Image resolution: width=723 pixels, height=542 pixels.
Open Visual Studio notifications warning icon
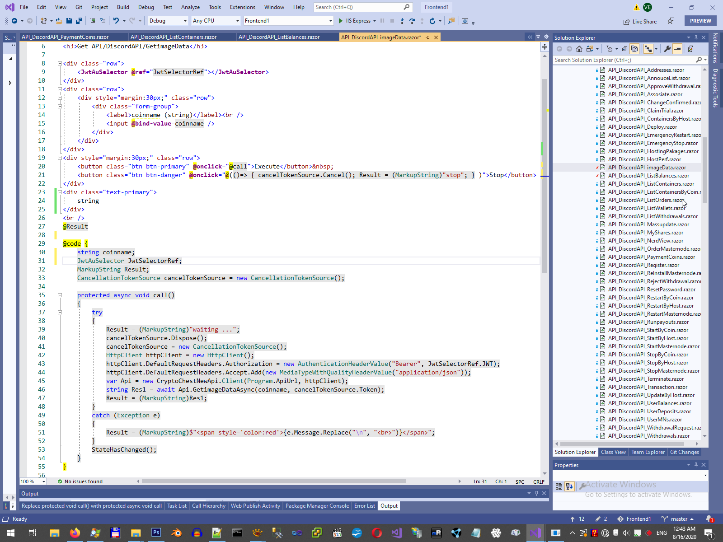pos(636,7)
